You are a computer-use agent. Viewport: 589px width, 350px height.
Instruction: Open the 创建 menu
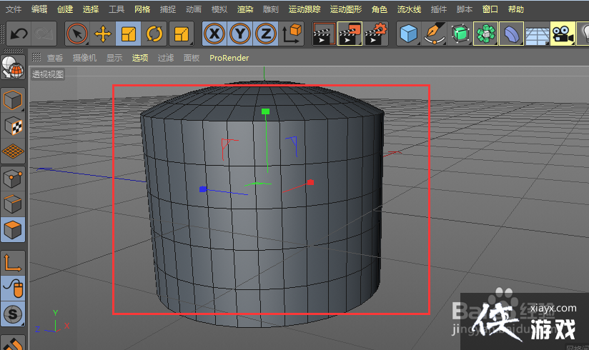click(65, 9)
